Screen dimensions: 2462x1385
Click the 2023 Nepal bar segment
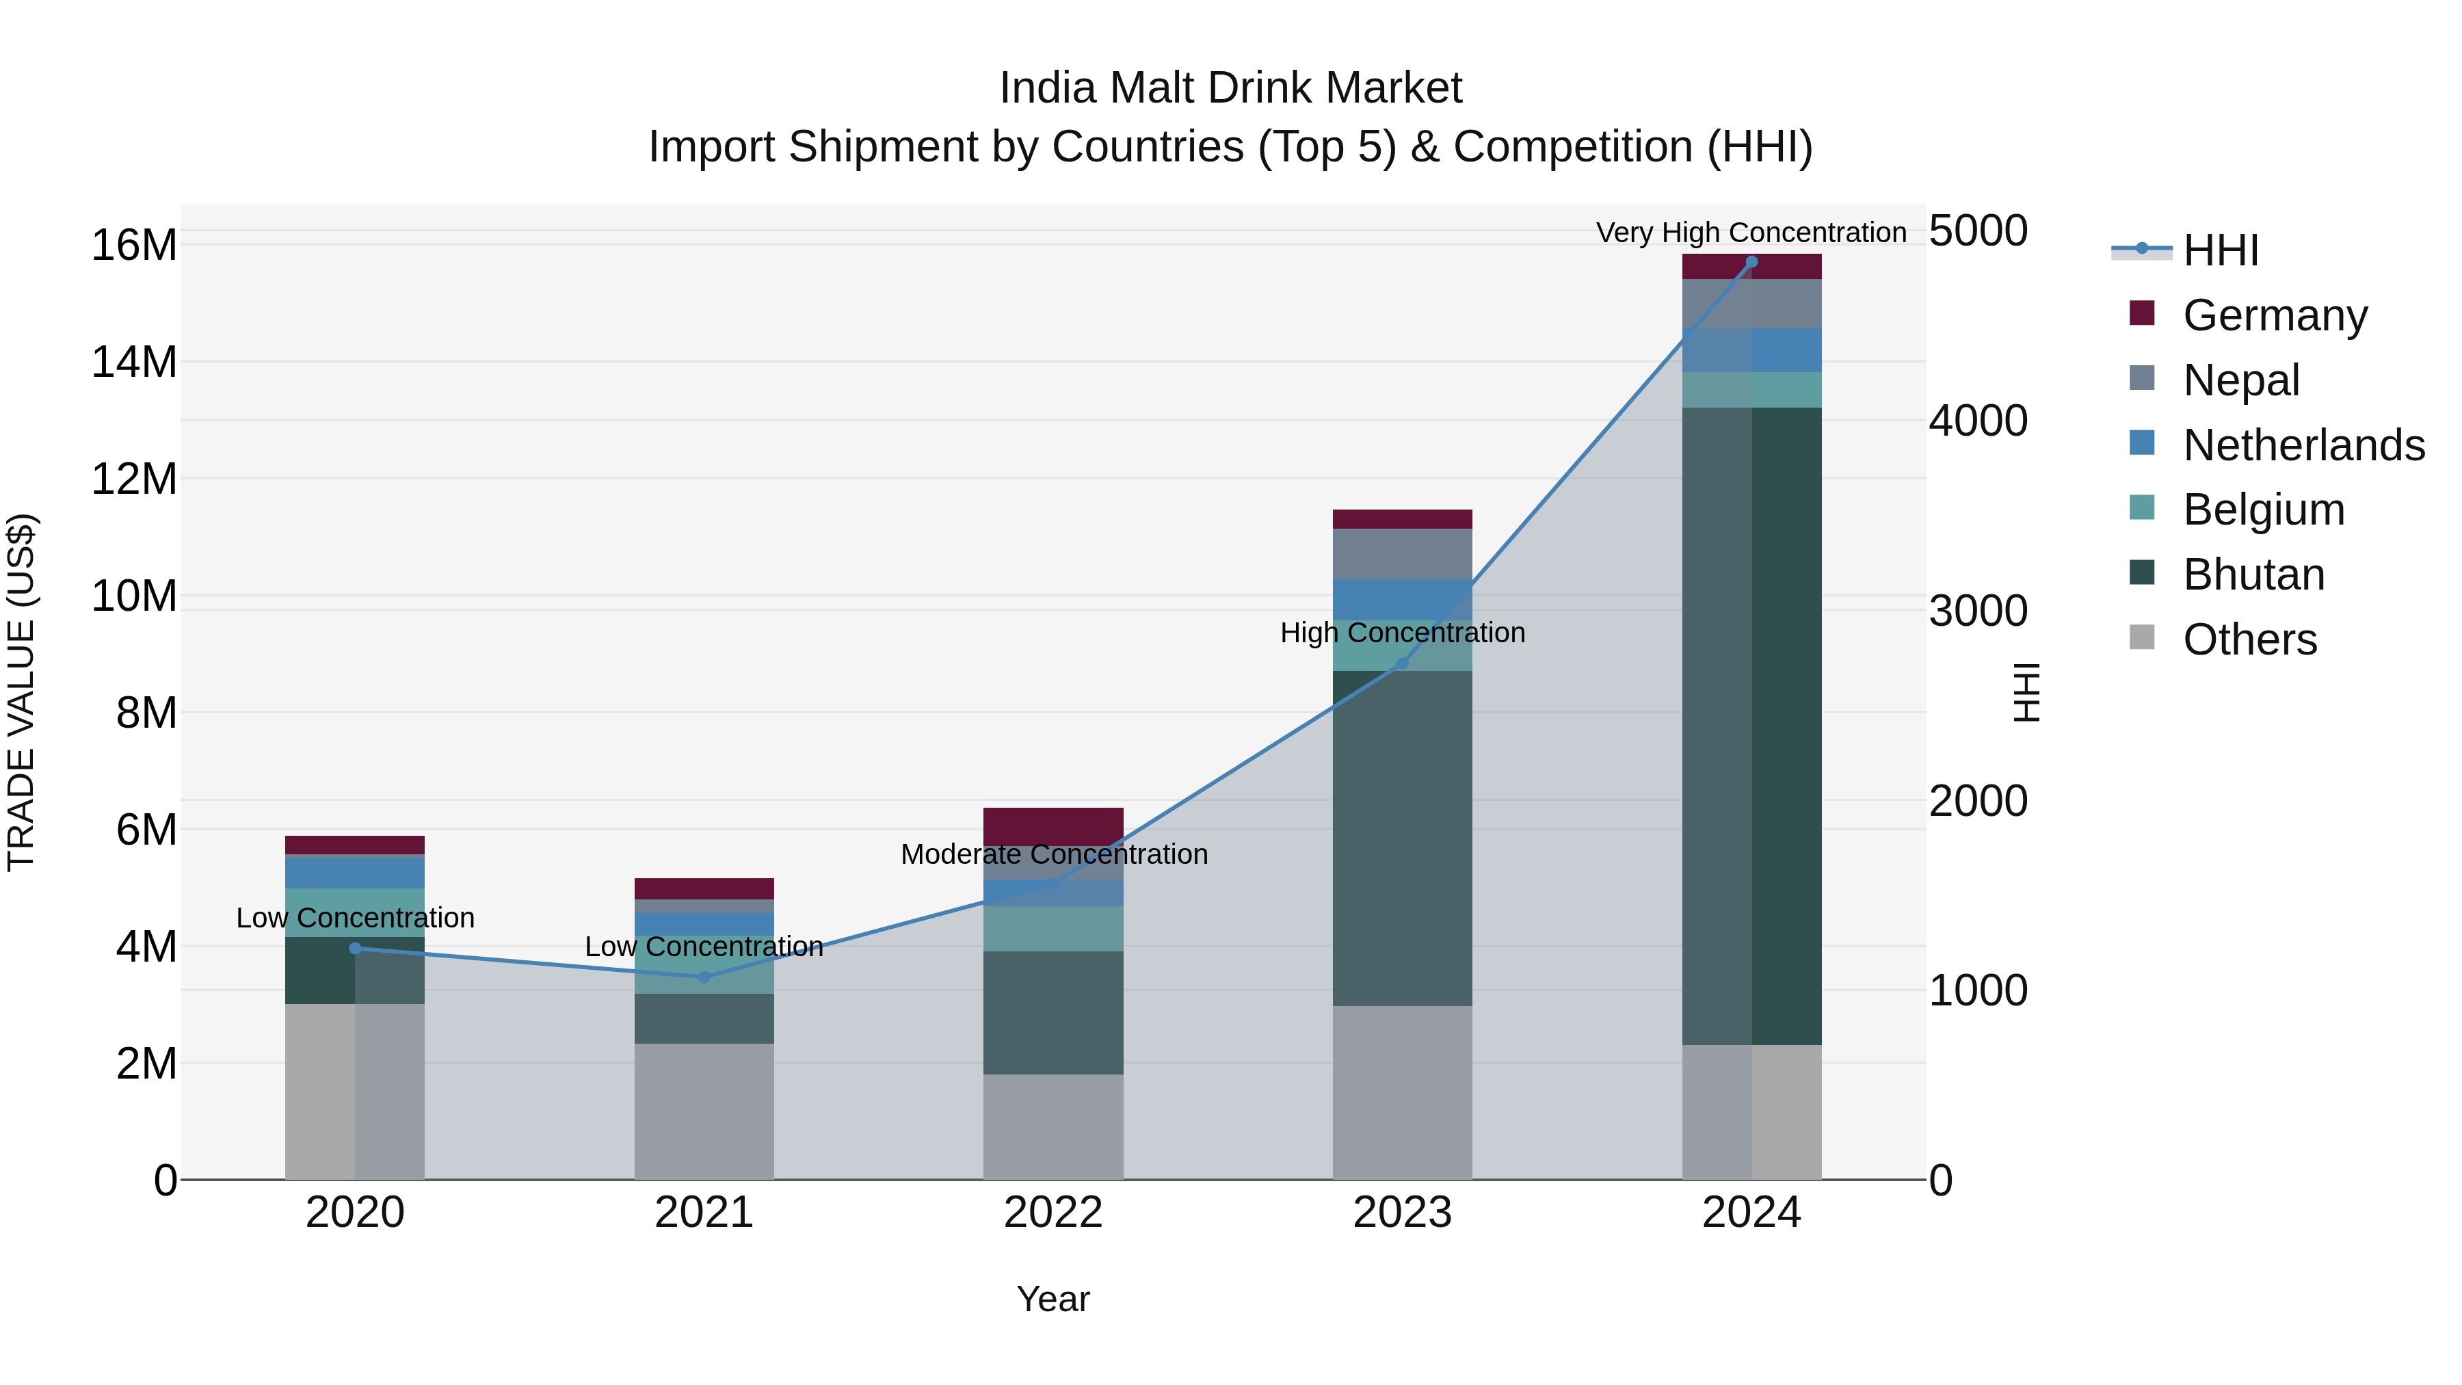click(1402, 555)
